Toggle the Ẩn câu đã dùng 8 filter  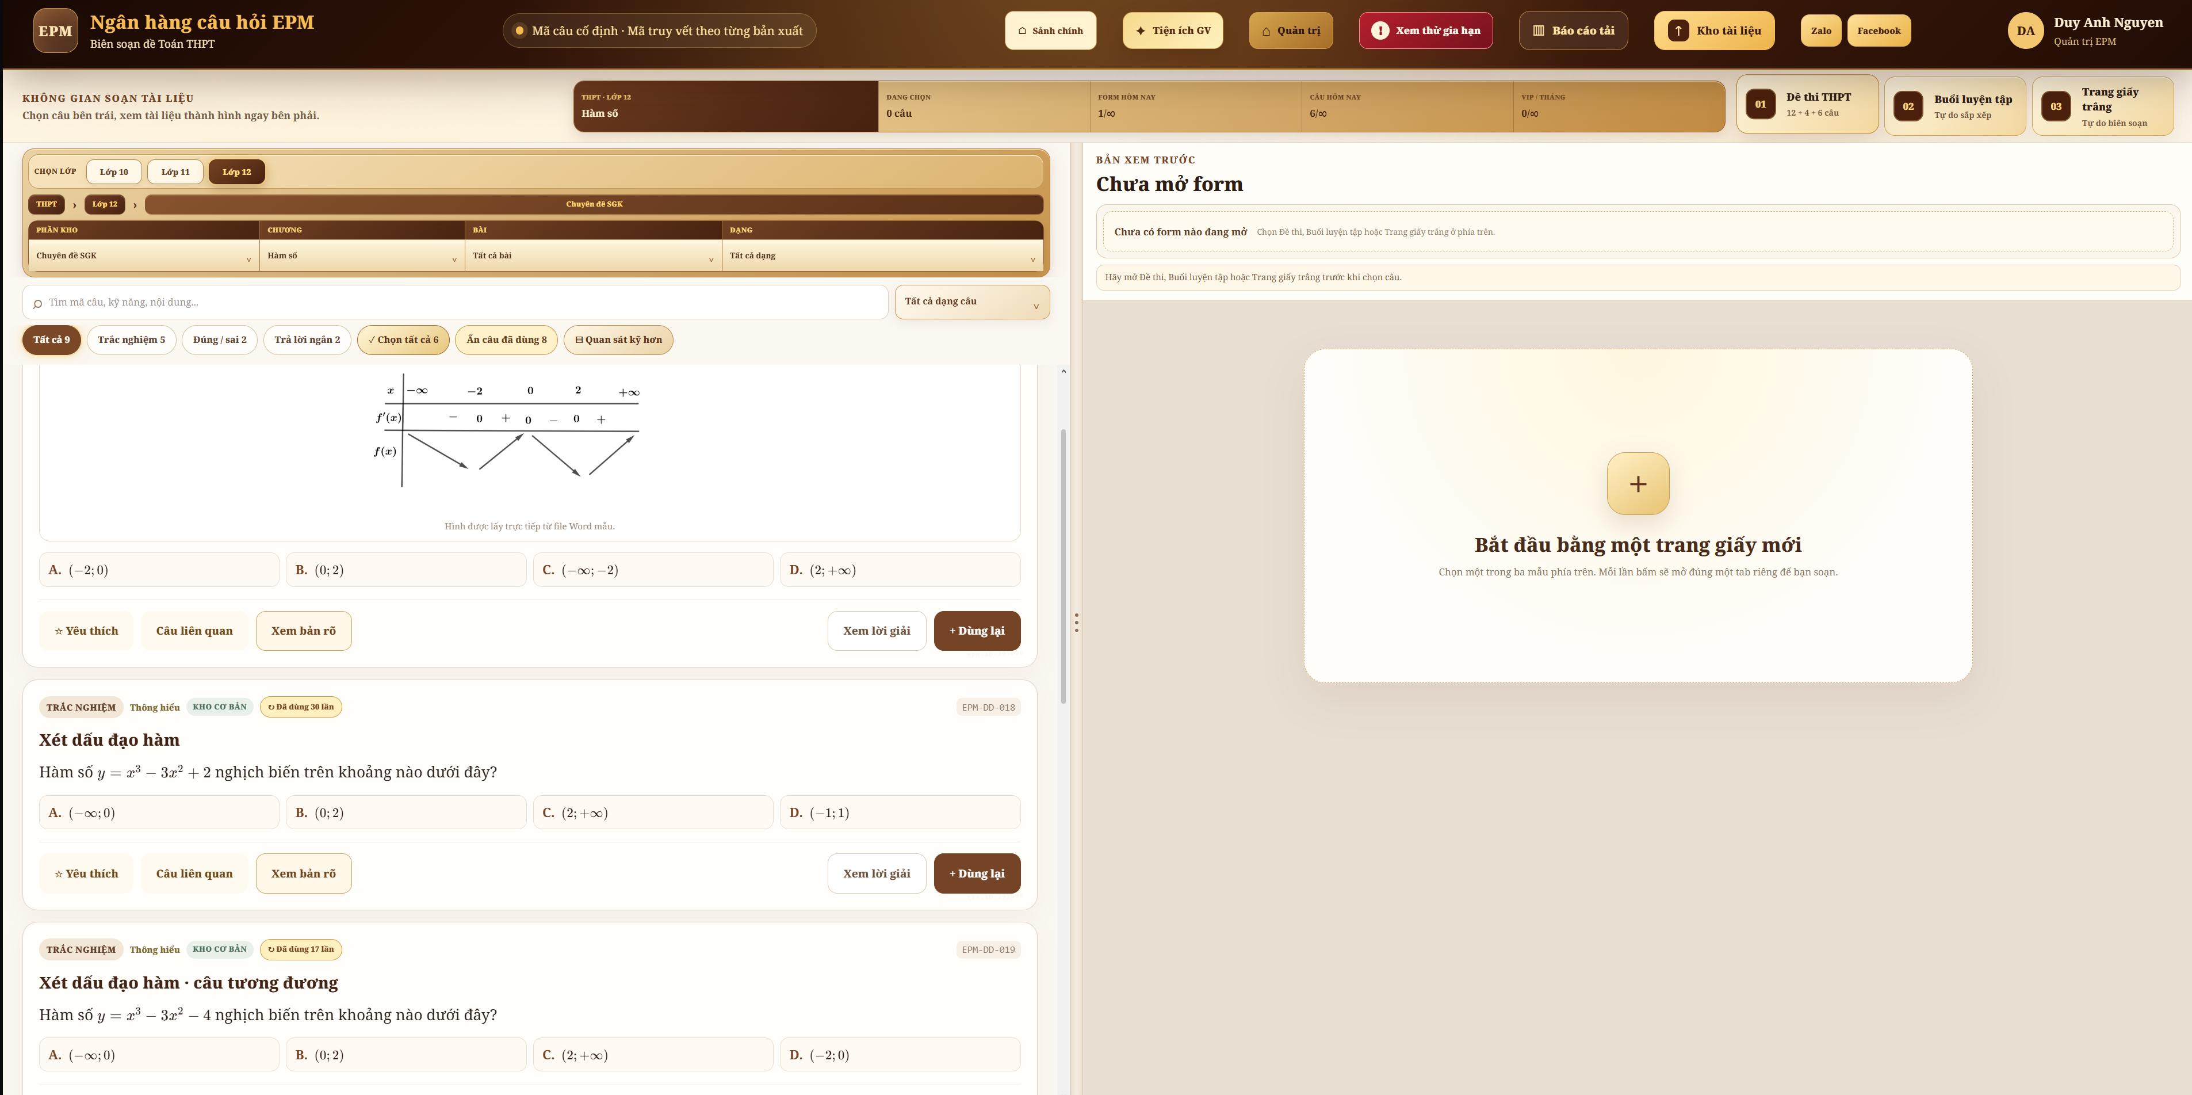pyautogui.click(x=506, y=339)
